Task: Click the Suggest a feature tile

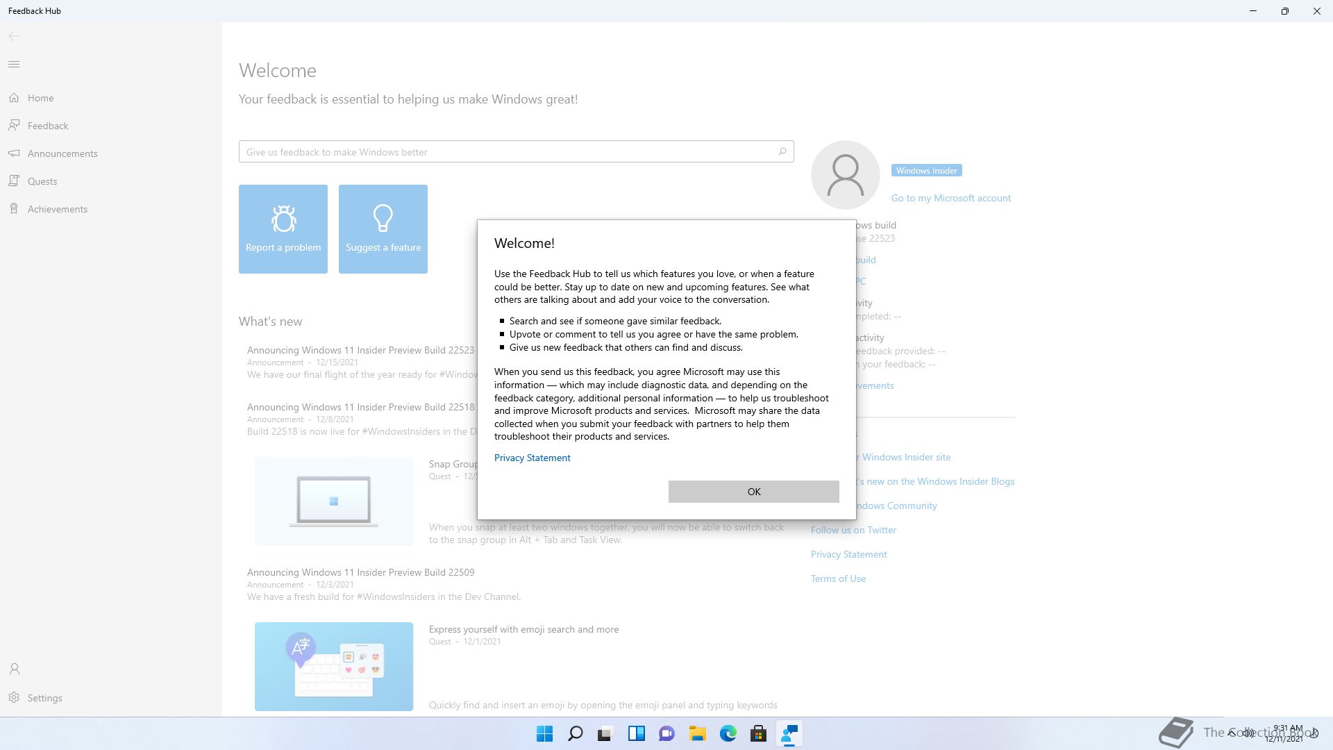Action: (x=383, y=229)
